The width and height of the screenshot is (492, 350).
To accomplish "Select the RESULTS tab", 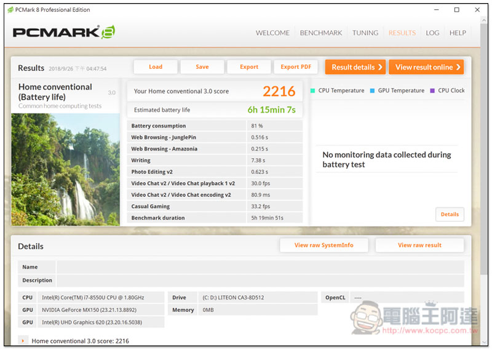I will pyautogui.click(x=402, y=33).
